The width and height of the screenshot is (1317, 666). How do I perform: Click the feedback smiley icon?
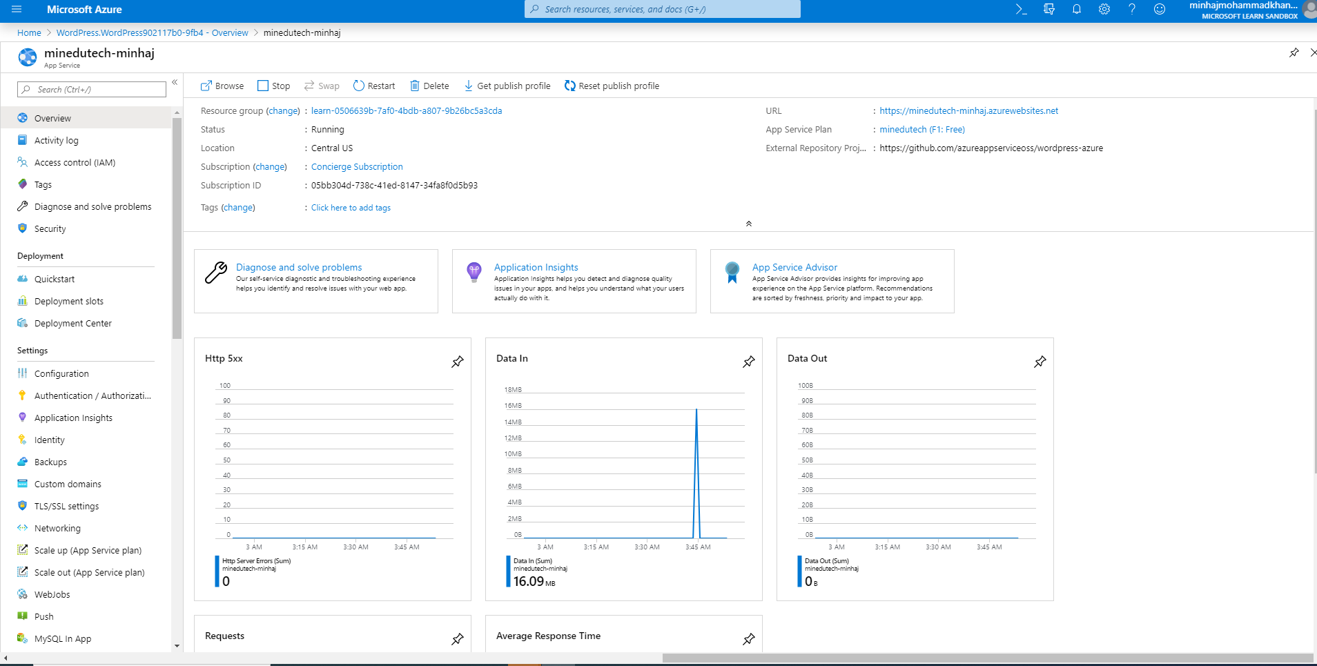tap(1159, 10)
